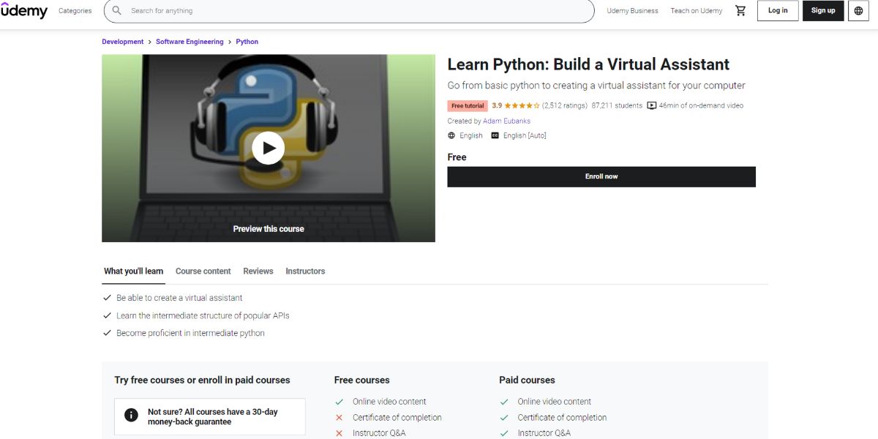Navigate to Python via the breadcrumb
This screenshot has height=439, width=878.
[x=247, y=42]
